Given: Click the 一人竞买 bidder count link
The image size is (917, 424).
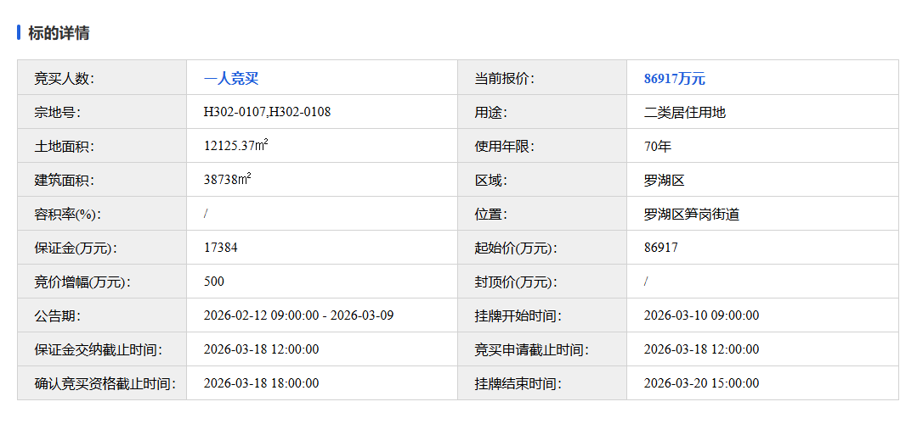Looking at the screenshot, I should 230,79.
